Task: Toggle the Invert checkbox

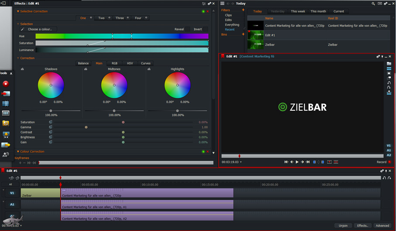Action: tap(206, 29)
